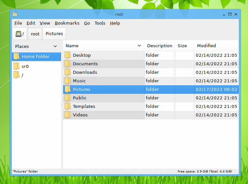Viewport: 248px width, 184px height.
Task: Open the Tools menu
Action: pyautogui.click(x=100, y=23)
